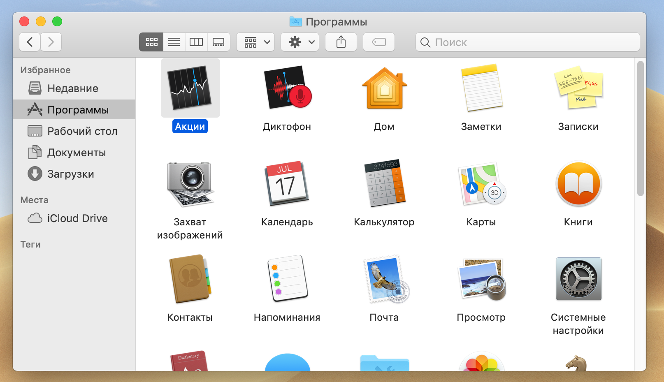Screen dimensions: 664x382
Task: Open the Дом home app icon
Action: tap(384, 88)
